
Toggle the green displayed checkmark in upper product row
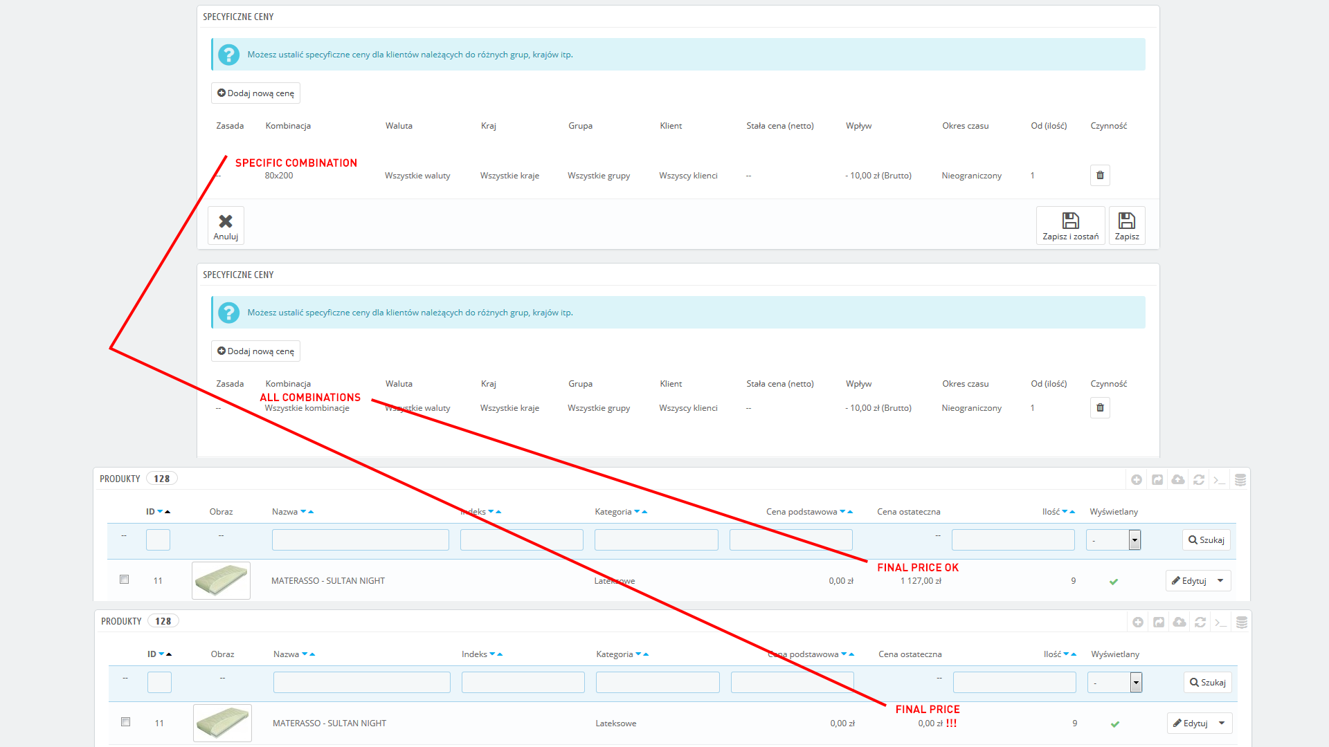pyautogui.click(x=1114, y=582)
